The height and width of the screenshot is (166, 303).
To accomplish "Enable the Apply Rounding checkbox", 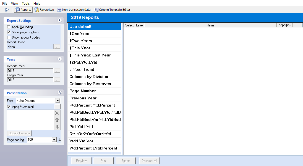I will pyautogui.click(x=9, y=27).
